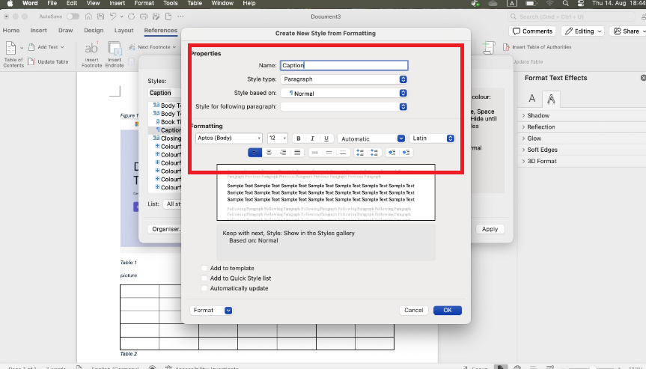Click Insert Footnote ribbon icon
This screenshot has height=369, width=646.
(91, 55)
